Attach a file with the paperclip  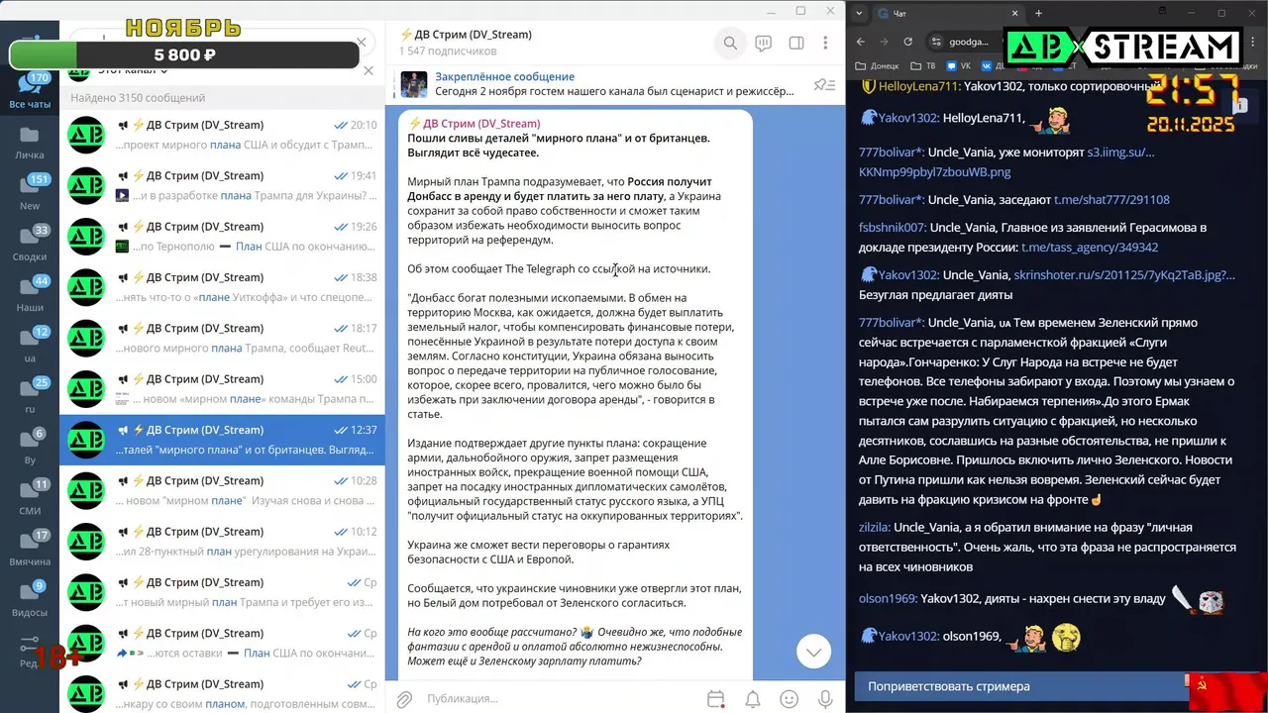[x=404, y=699]
